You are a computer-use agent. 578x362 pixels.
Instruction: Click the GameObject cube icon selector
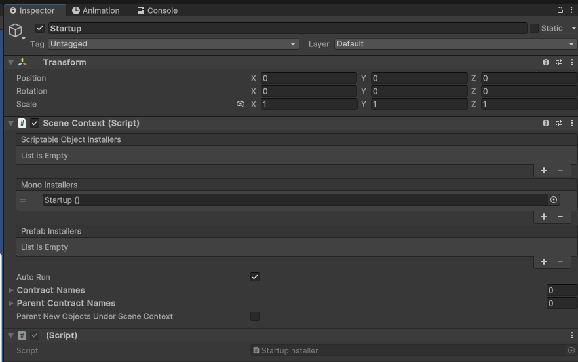pos(15,31)
